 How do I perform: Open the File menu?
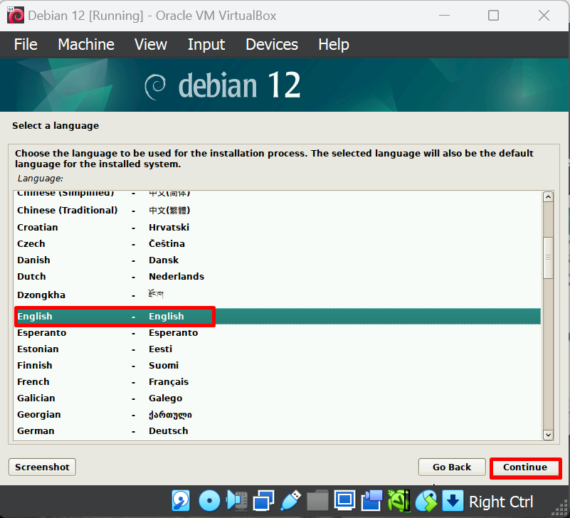(26, 44)
